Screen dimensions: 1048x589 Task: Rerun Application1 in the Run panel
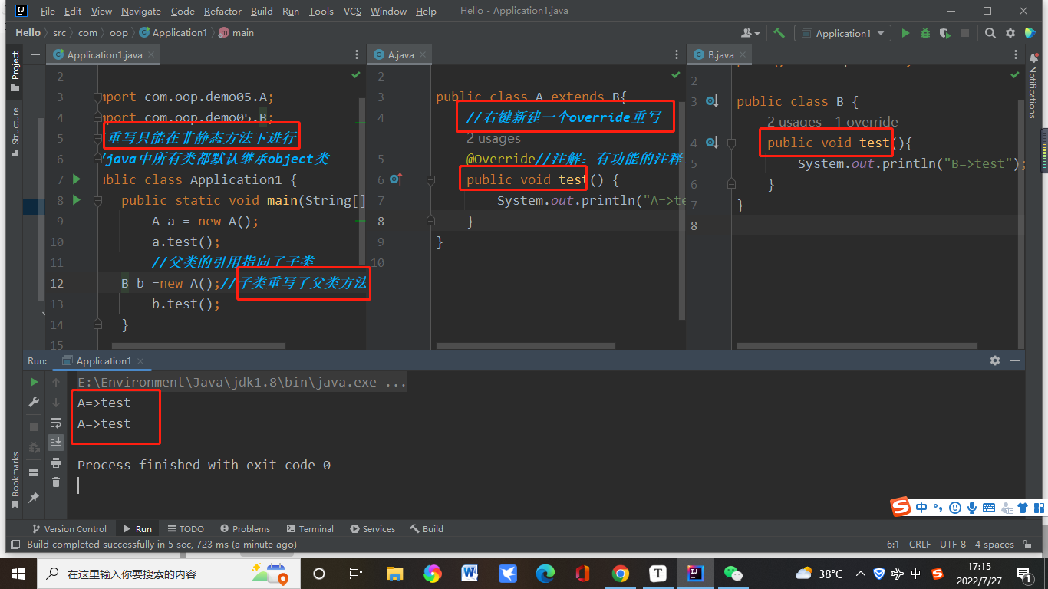(x=34, y=382)
